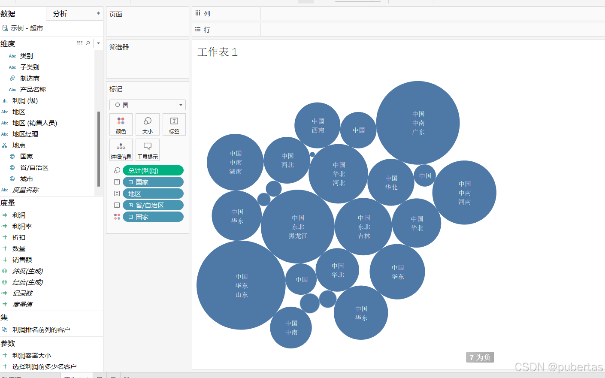The image size is (605, 378).
Task: Click the globe icon beside 省/自治区 dimension
Action: pos(12,168)
